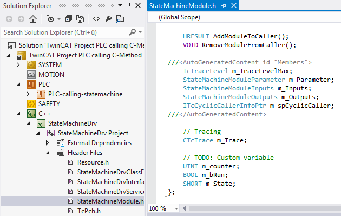Click the SYSTEM node icon
341x216 pixels.
click(x=31, y=65)
